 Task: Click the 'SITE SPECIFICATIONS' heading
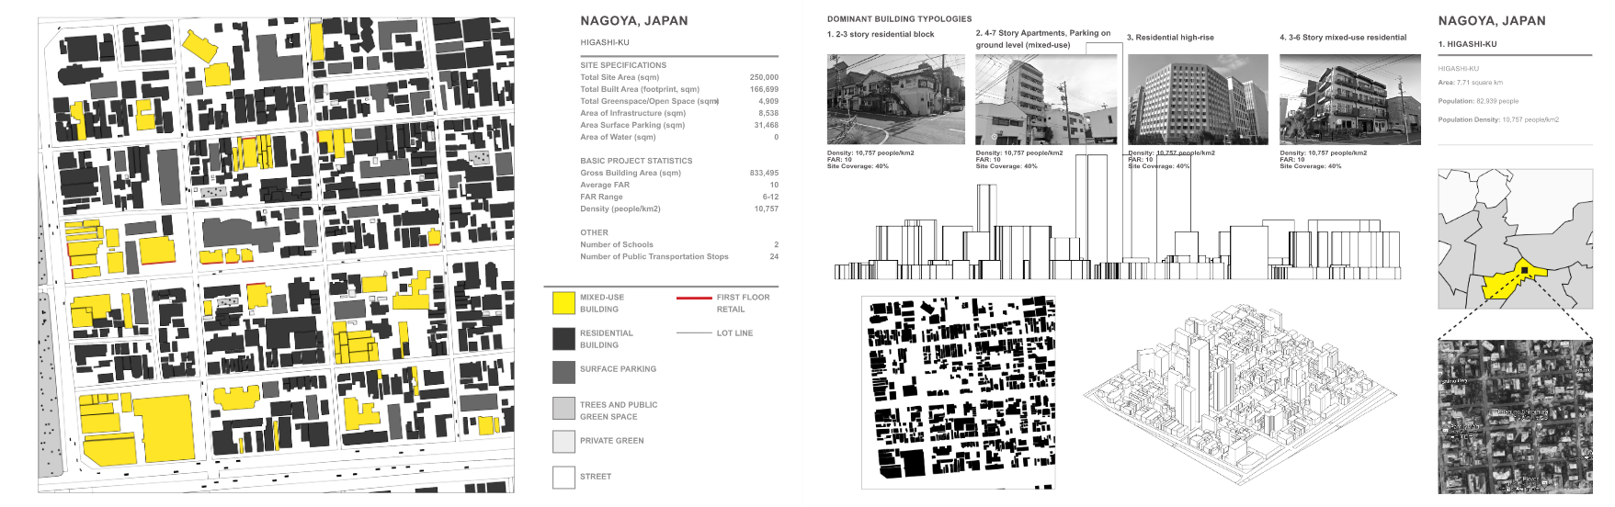pos(623,65)
